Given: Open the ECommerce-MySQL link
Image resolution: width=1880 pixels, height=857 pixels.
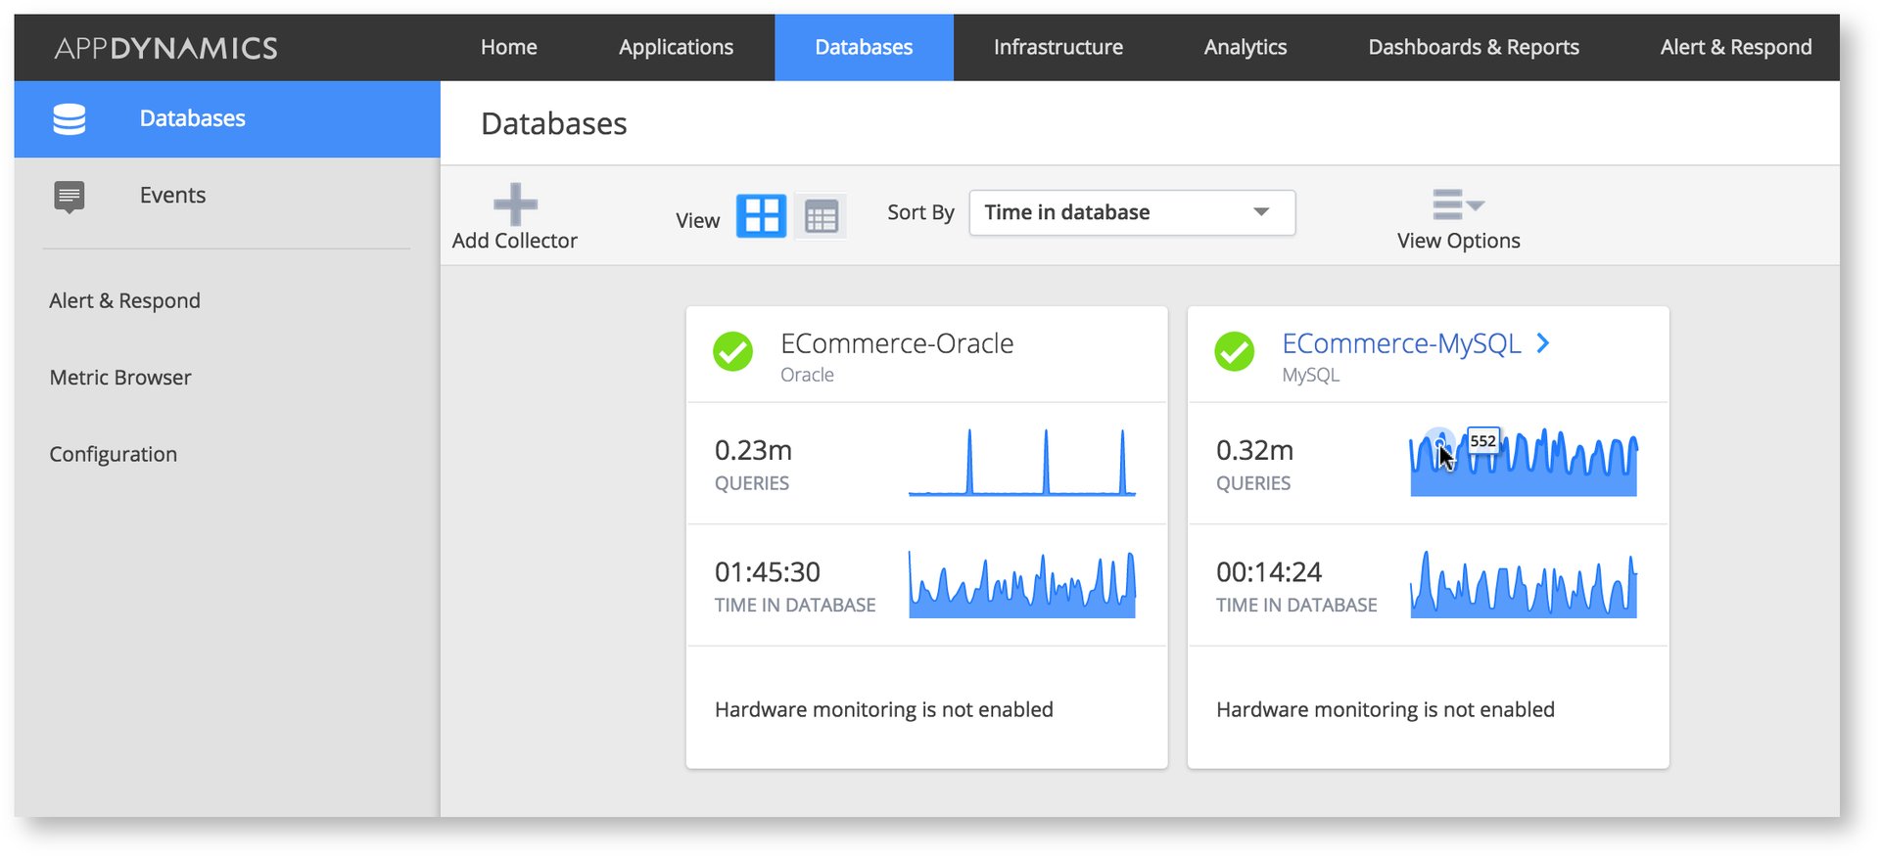Looking at the screenshot, I should (1401, 343).
